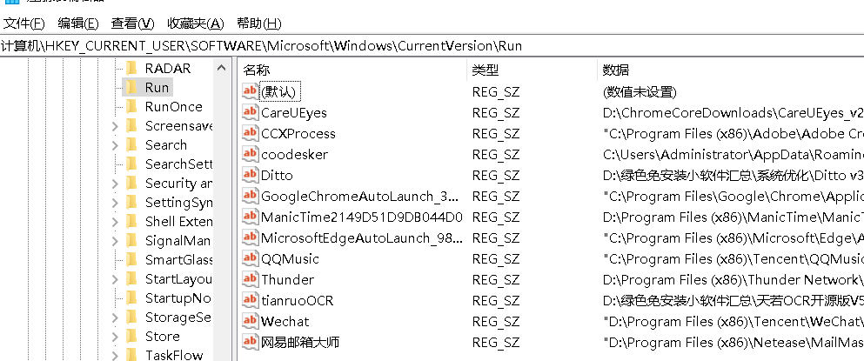Viewport: 864px width, 361px height.
Task: Select the RADAR key in tree
Action: pos(168,69)
